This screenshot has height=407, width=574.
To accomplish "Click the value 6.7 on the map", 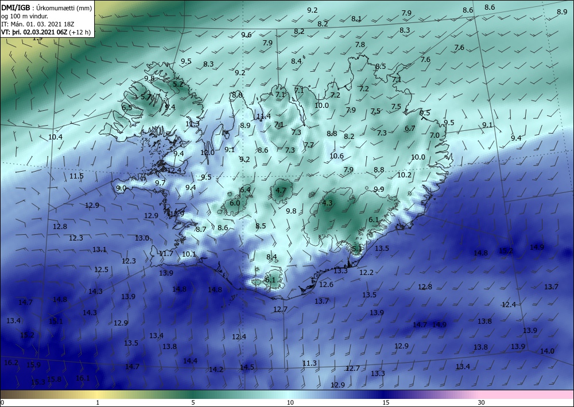I will pos(410,129).
